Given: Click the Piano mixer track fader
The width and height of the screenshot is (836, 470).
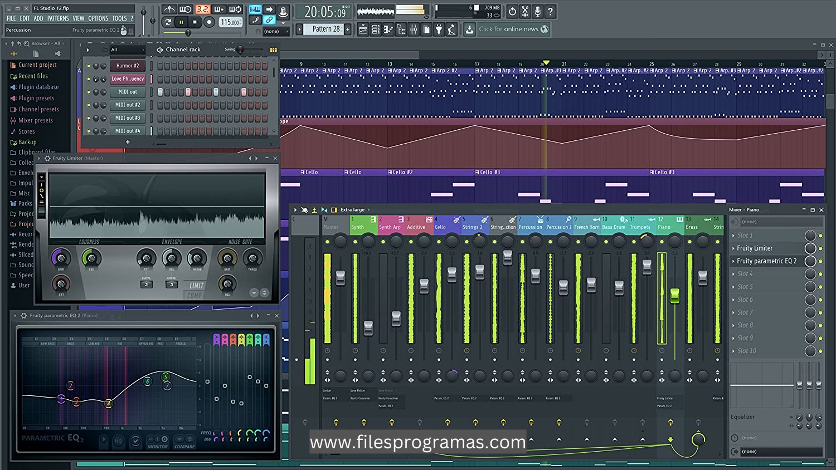Looking at the screenshot, I should click(675, 296).
